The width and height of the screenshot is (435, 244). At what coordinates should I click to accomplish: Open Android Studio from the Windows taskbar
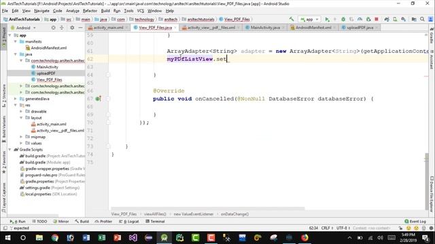coord(164,238)
